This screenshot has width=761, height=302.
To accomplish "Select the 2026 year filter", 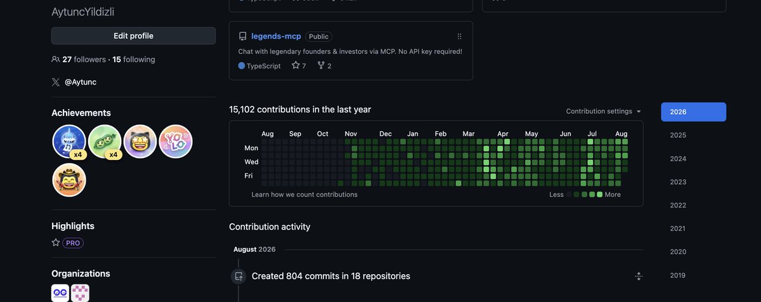I will [693, 112].
